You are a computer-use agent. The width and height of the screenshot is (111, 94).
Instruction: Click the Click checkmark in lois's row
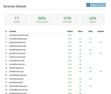(x=90, y=68)
